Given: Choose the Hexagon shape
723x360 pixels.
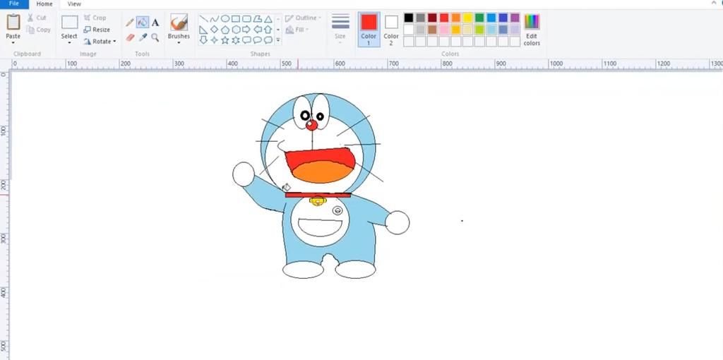Looking at the screenshot, I should pos(236,30).
